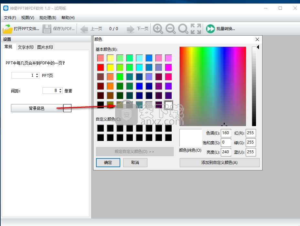Click the brightness slider bar in color dialog

pyautogui.click(x=254, y=86)
